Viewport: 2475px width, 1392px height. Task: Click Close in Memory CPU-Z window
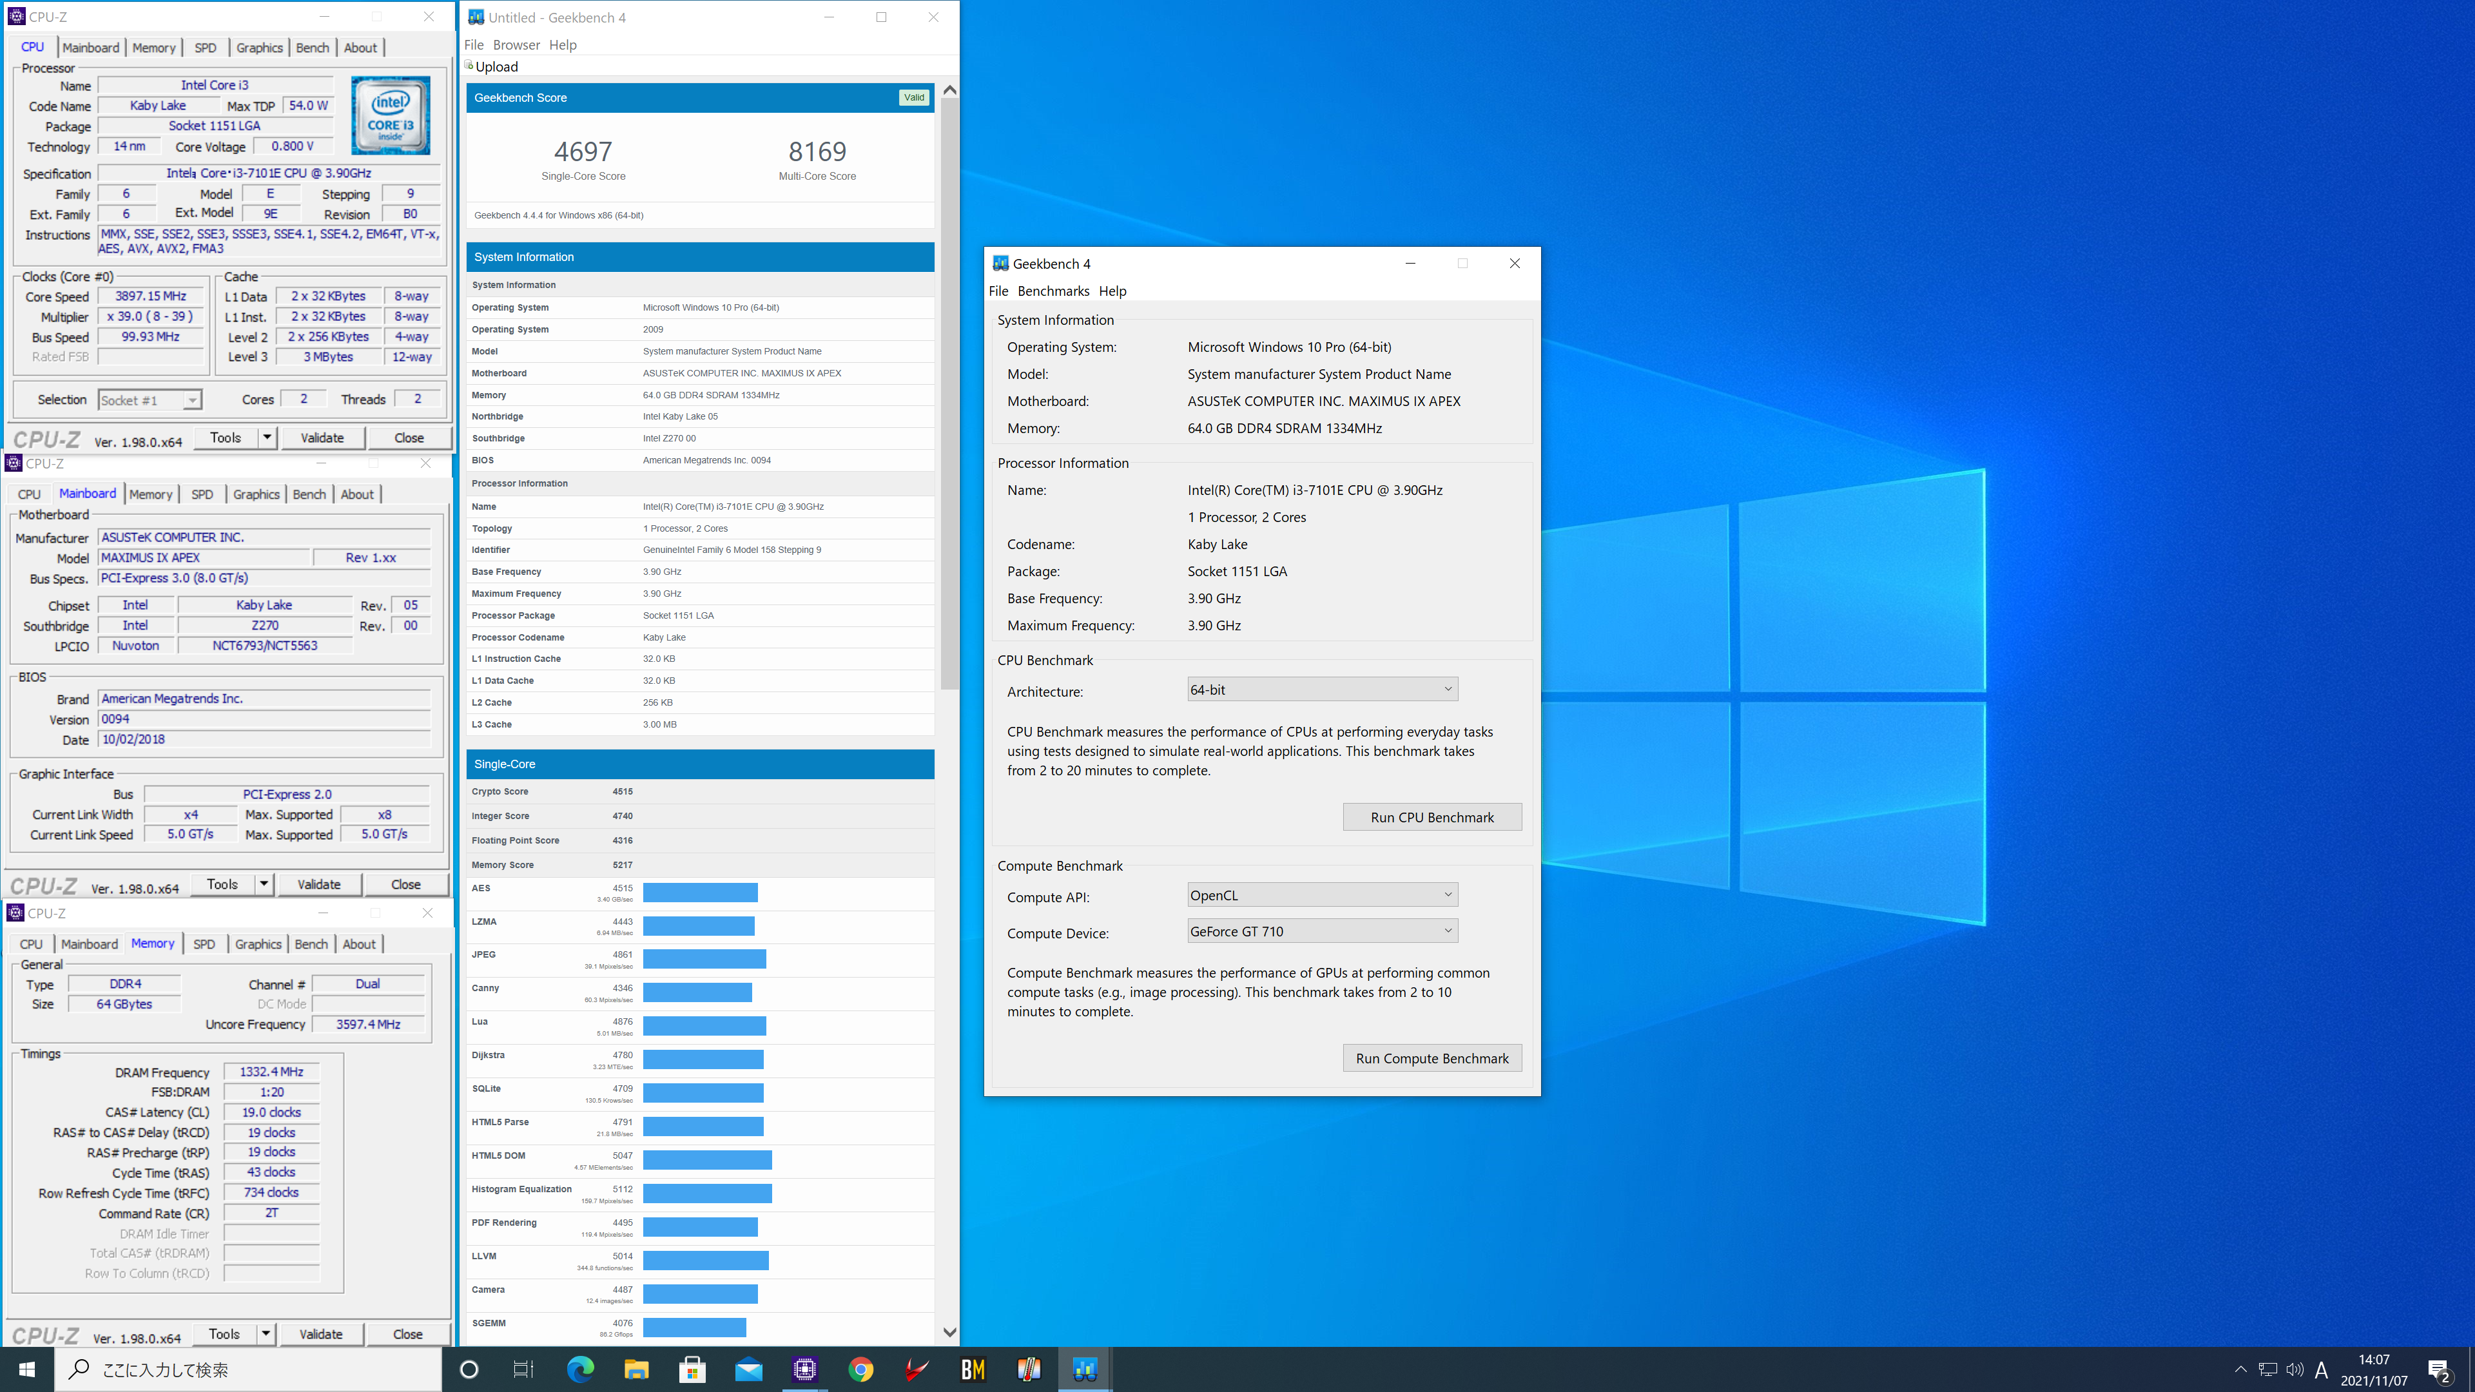[407, 1333]
